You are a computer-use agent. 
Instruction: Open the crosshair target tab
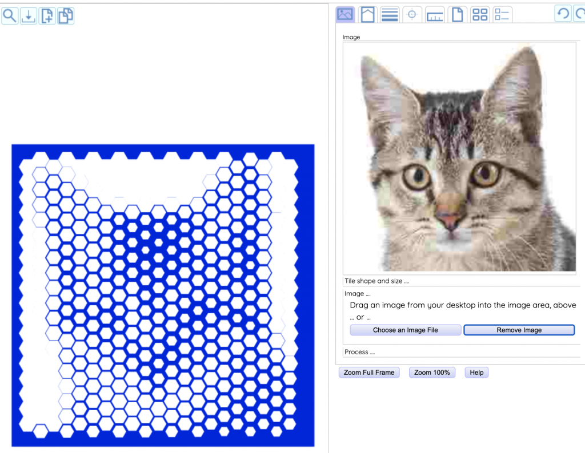(412, 14)
